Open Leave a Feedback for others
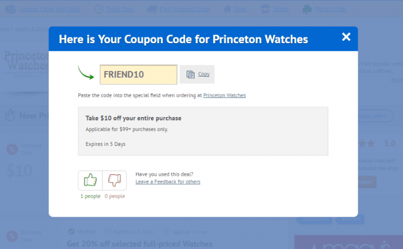Image resolution: width=403 pixels, height=249 pixels. [168, 182]
